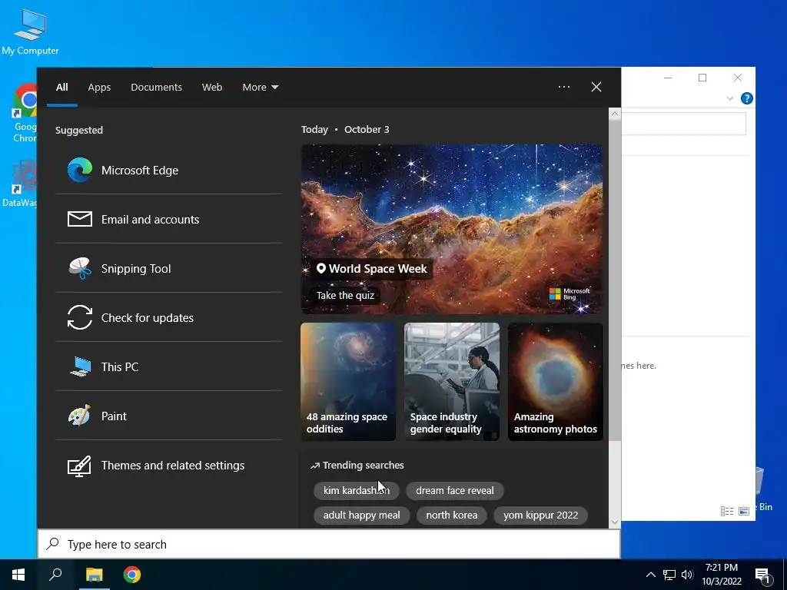Open 48 amazing space oddities card
The height and width of the screenshot is (590, 787).
point(348,382)
